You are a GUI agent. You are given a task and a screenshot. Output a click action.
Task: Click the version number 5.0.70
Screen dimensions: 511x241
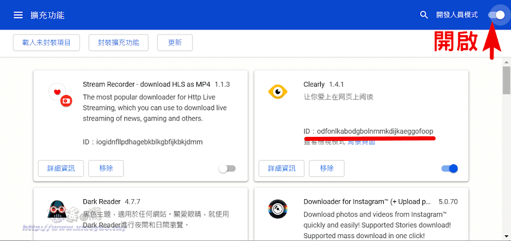(448, 202)
